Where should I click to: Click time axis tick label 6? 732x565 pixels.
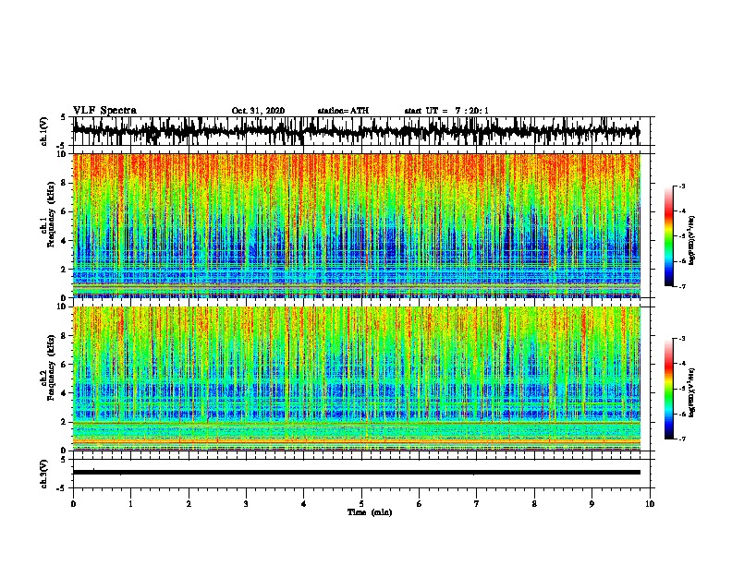coord(420,504)
